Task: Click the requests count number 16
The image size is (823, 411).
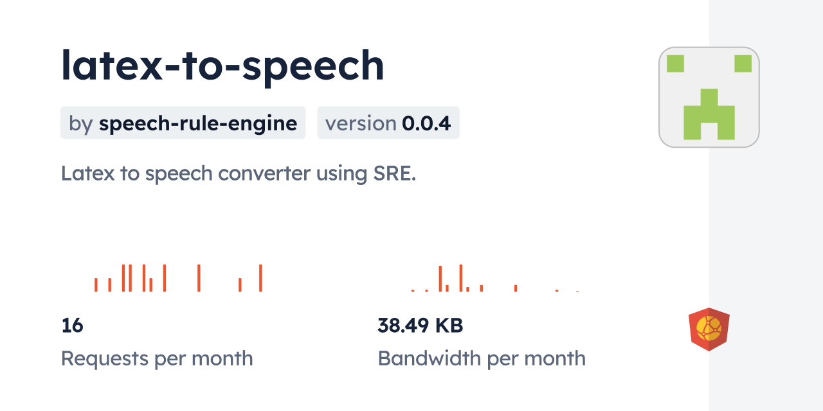Action: tap(72, 326)
